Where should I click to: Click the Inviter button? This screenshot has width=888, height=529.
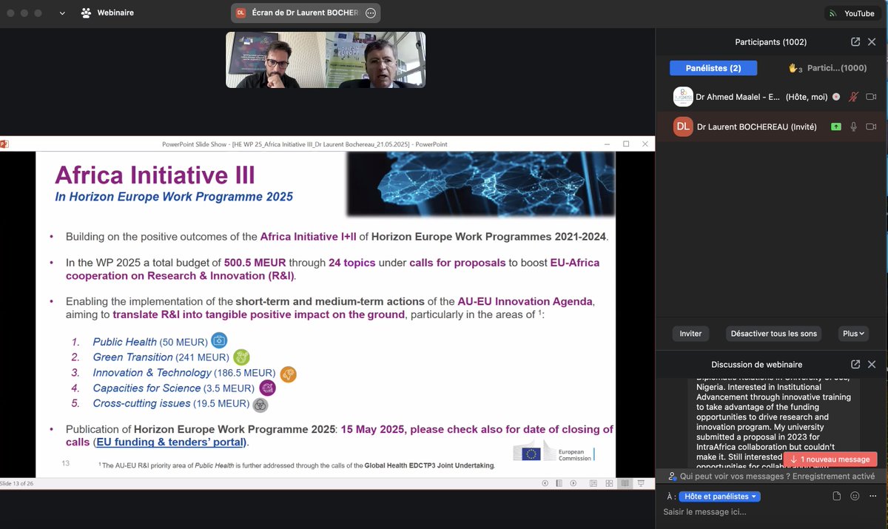(x=690, y=334)
